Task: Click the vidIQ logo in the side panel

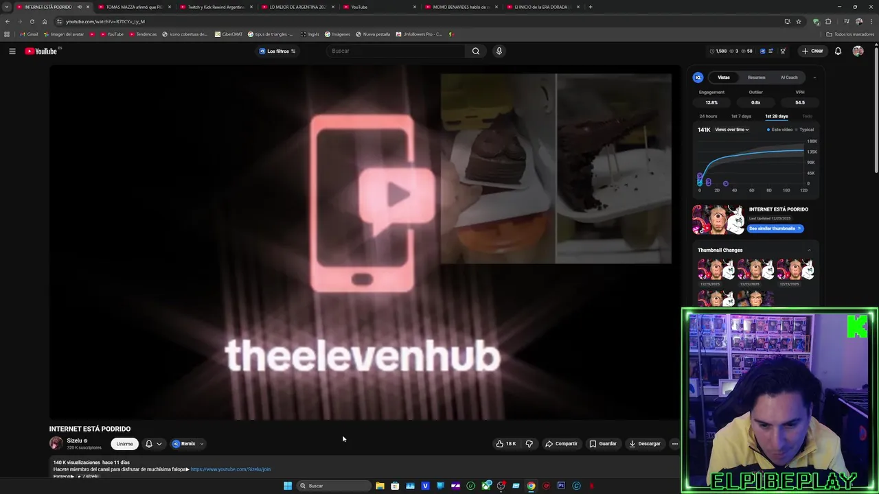Action: [x=698, y=78]
